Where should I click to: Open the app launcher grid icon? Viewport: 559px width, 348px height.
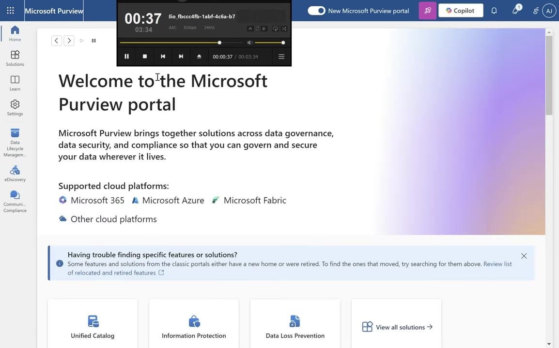(10, 10)
